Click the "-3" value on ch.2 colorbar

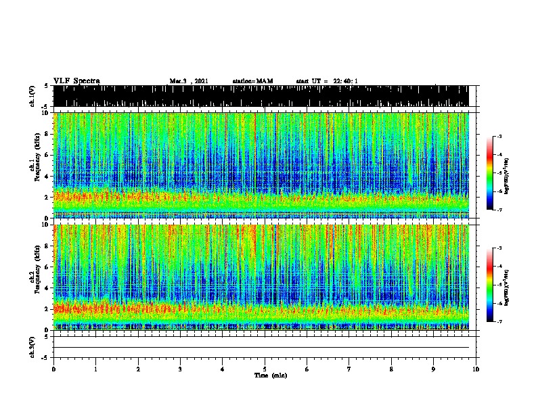(499, 248)
